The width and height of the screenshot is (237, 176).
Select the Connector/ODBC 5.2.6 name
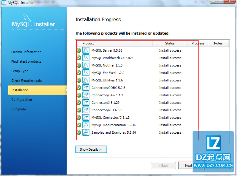pos(109,88)
